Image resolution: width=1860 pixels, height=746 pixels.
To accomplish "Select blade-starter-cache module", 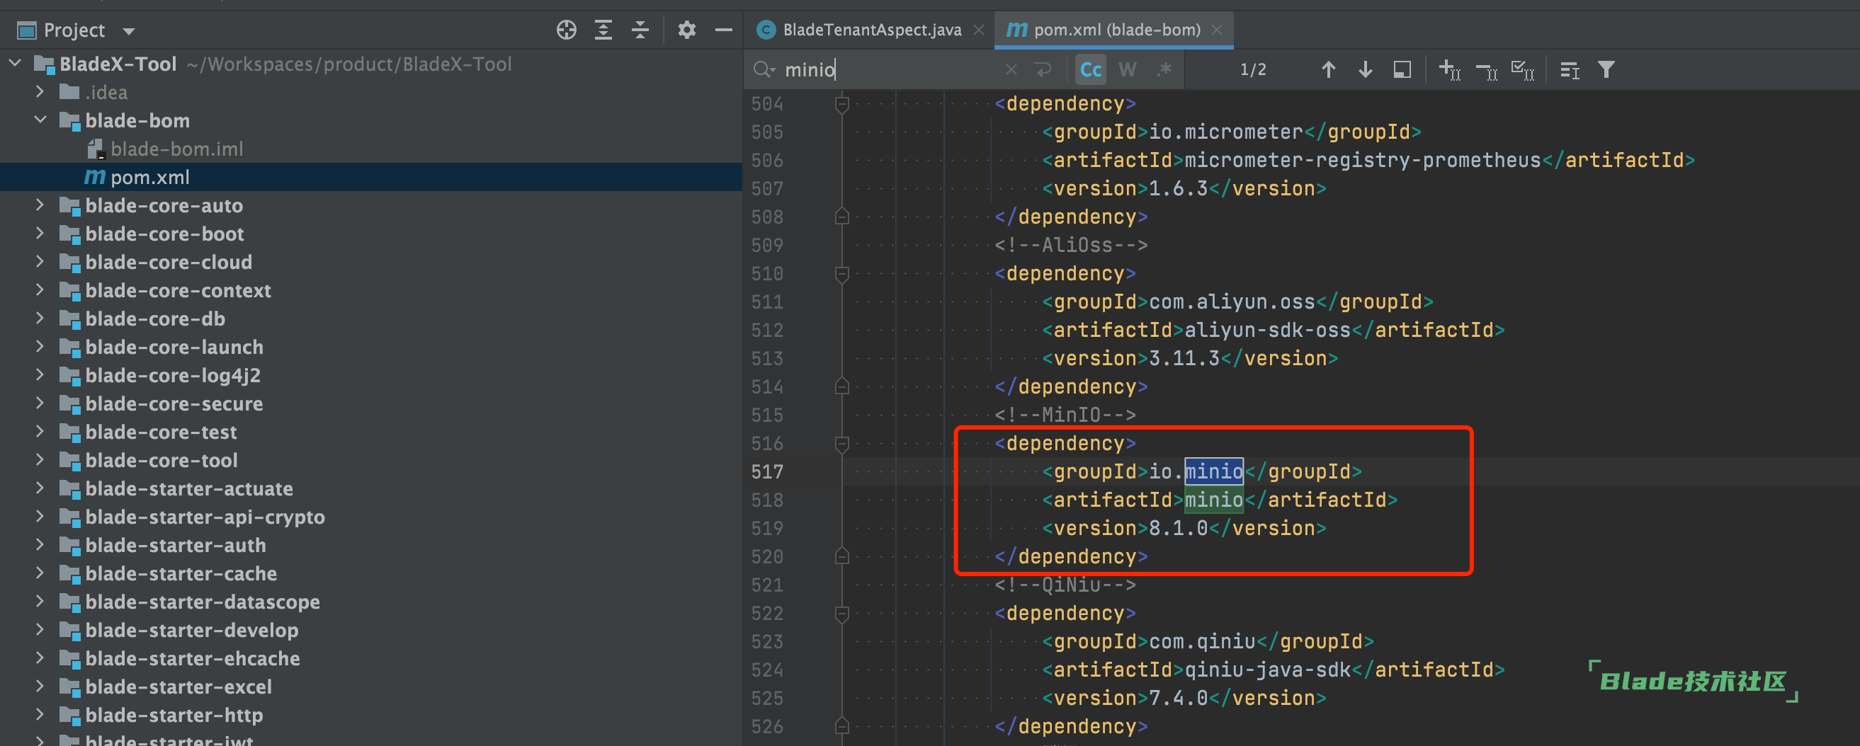I will click(181, 573).
